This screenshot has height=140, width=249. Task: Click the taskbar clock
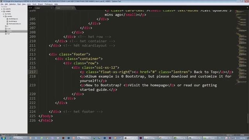point(242,138)
